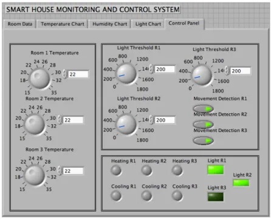271x220 pixels.
Task: Click the Room 1 Temperature knob
Action: pyautogui.click(x=39, y=78)
